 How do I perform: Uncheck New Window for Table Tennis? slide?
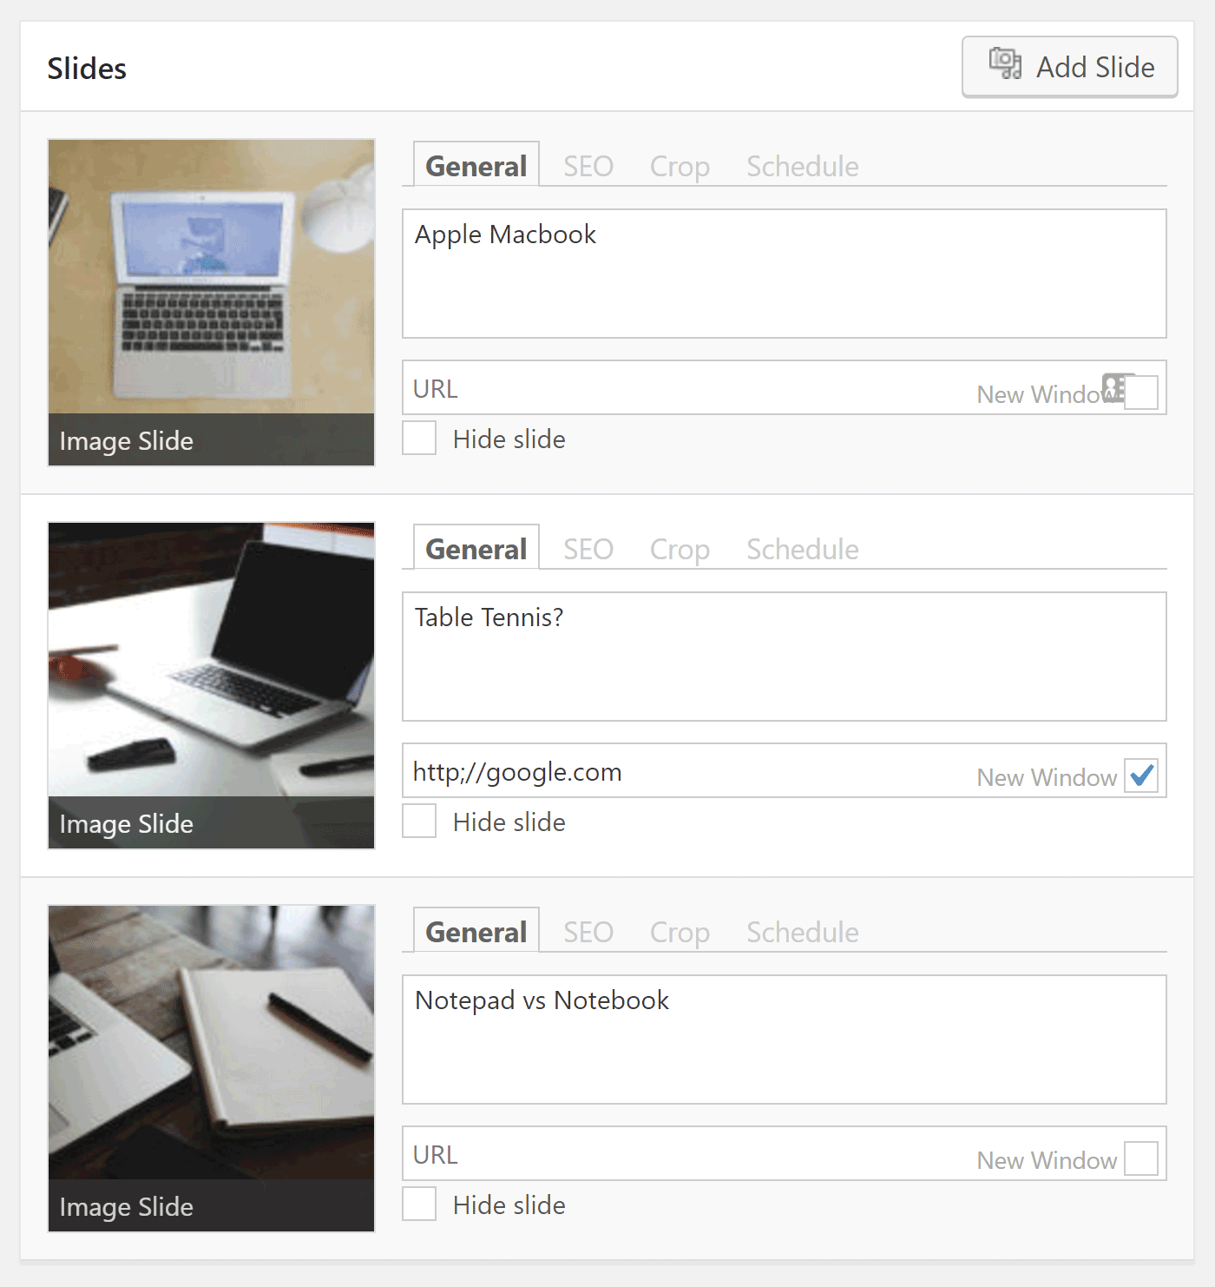coord(1141,775)
